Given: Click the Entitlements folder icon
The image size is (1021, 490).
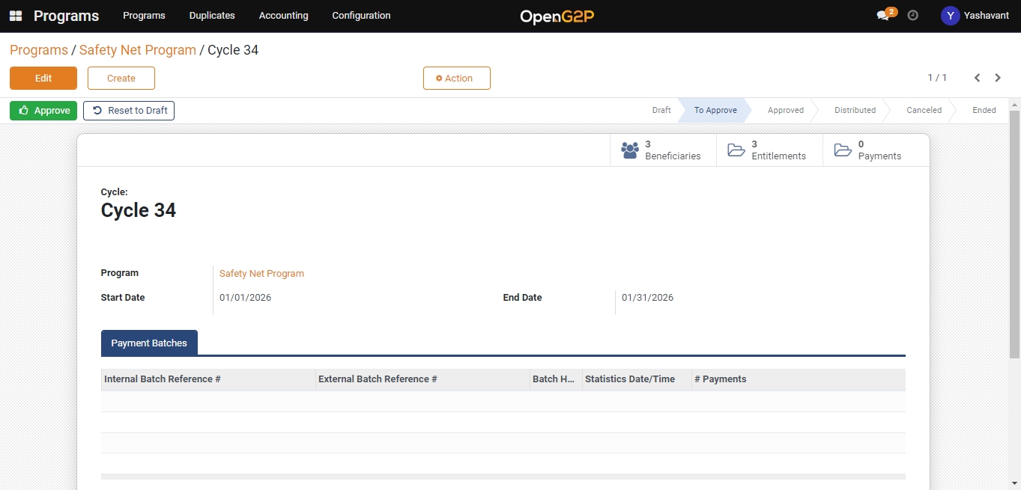Looking at the screenshot, I should [736, 150].
